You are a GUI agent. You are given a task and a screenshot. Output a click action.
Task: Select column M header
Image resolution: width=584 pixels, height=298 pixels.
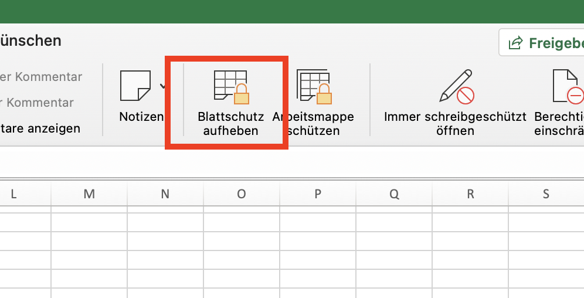pyautogui.click(x=89, y=194)
